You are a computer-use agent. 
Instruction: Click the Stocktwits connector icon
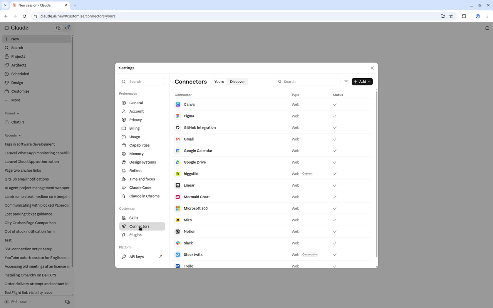point(178,254)
